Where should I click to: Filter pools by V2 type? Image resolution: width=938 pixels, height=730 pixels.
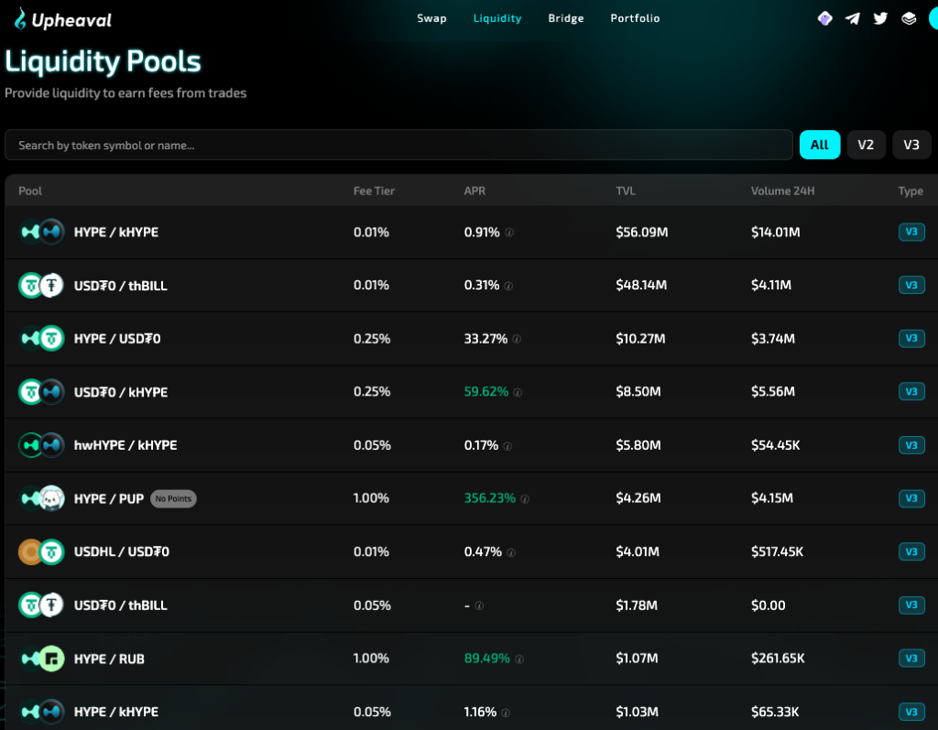point(866,145)
